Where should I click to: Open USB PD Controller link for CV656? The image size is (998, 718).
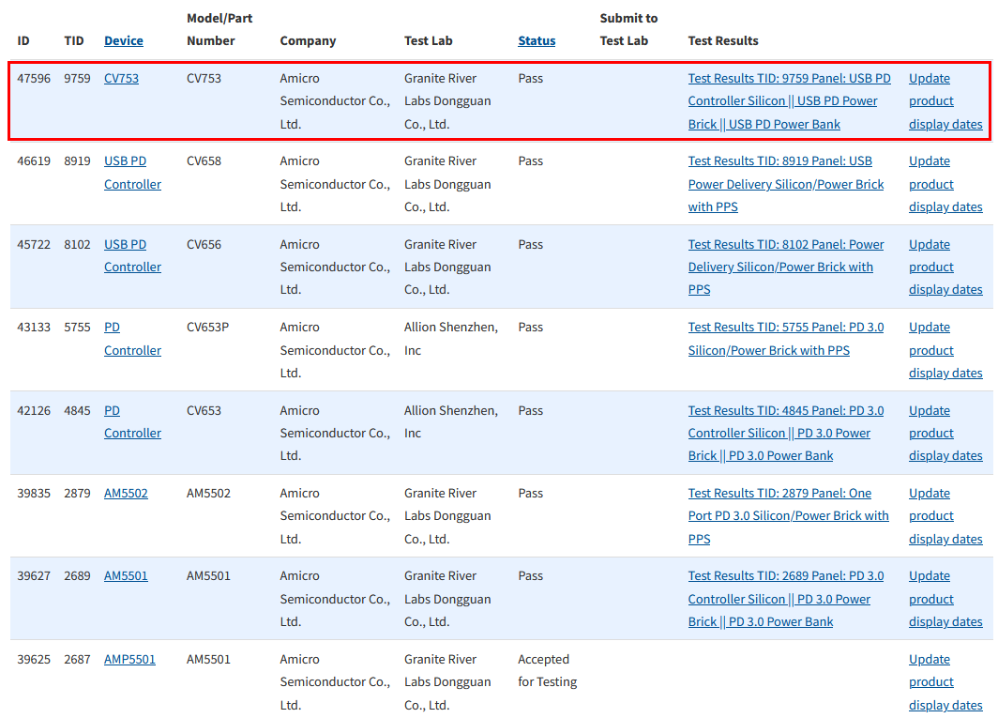coord(132,255)
